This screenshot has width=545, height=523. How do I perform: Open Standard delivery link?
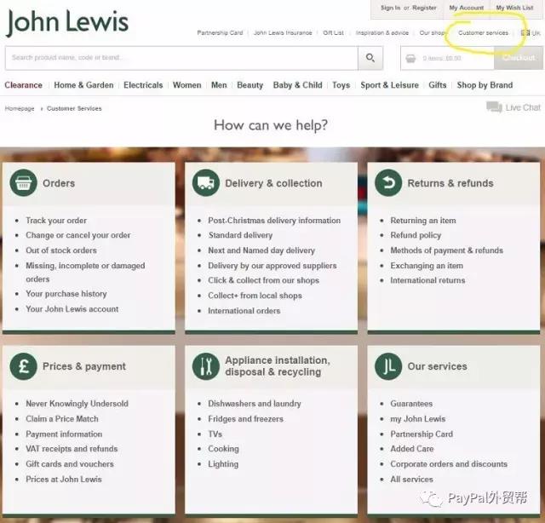pos(240,235)
